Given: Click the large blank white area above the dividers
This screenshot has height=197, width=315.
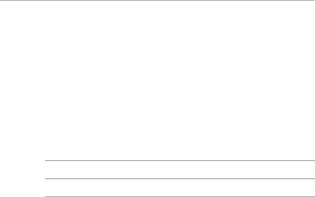Looking at the screenshot, I should click(x=157, y=80).
